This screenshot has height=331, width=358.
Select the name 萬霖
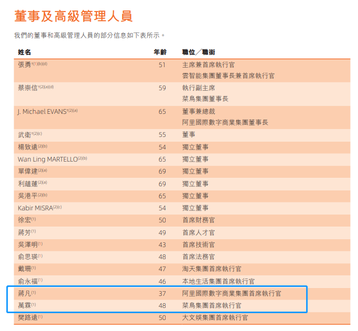pos(25,306)
